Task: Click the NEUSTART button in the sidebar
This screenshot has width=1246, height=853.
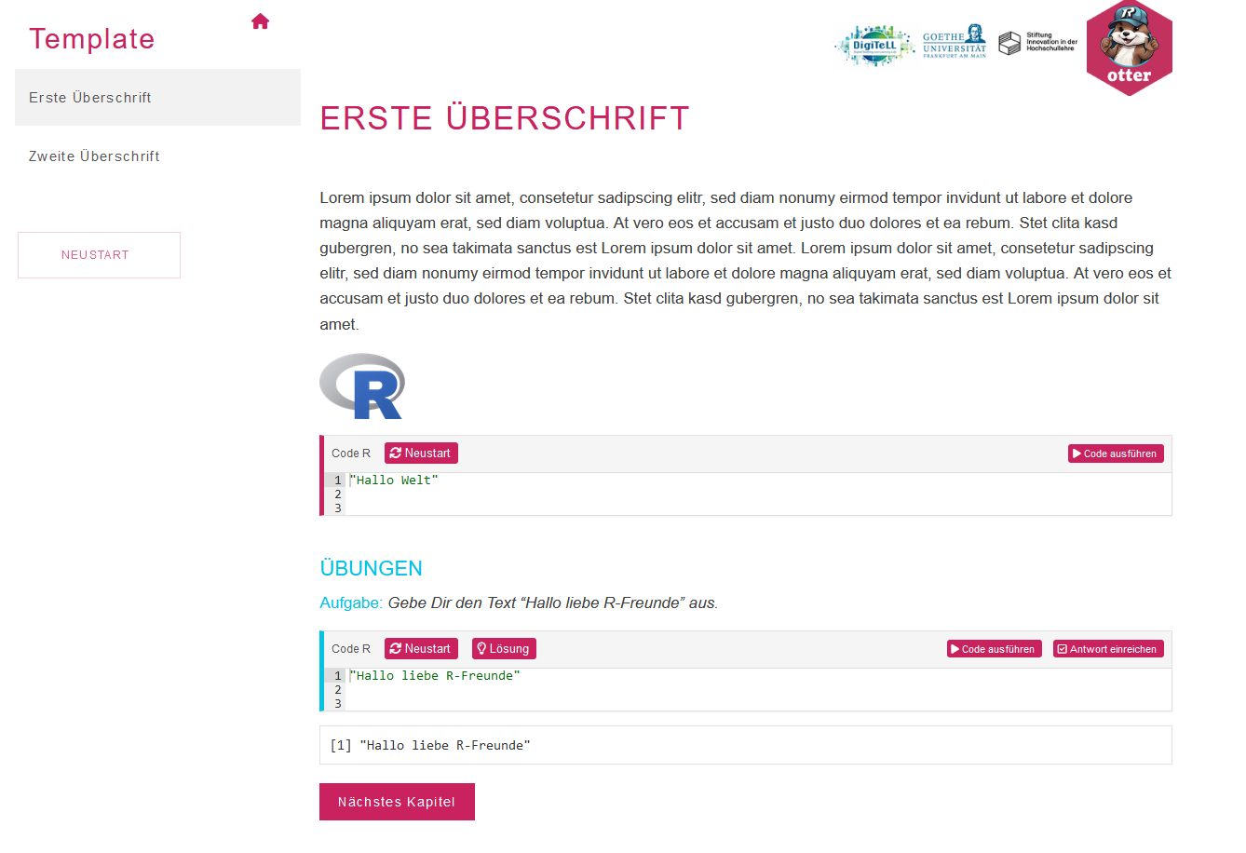Action: [x=99, y=255]
